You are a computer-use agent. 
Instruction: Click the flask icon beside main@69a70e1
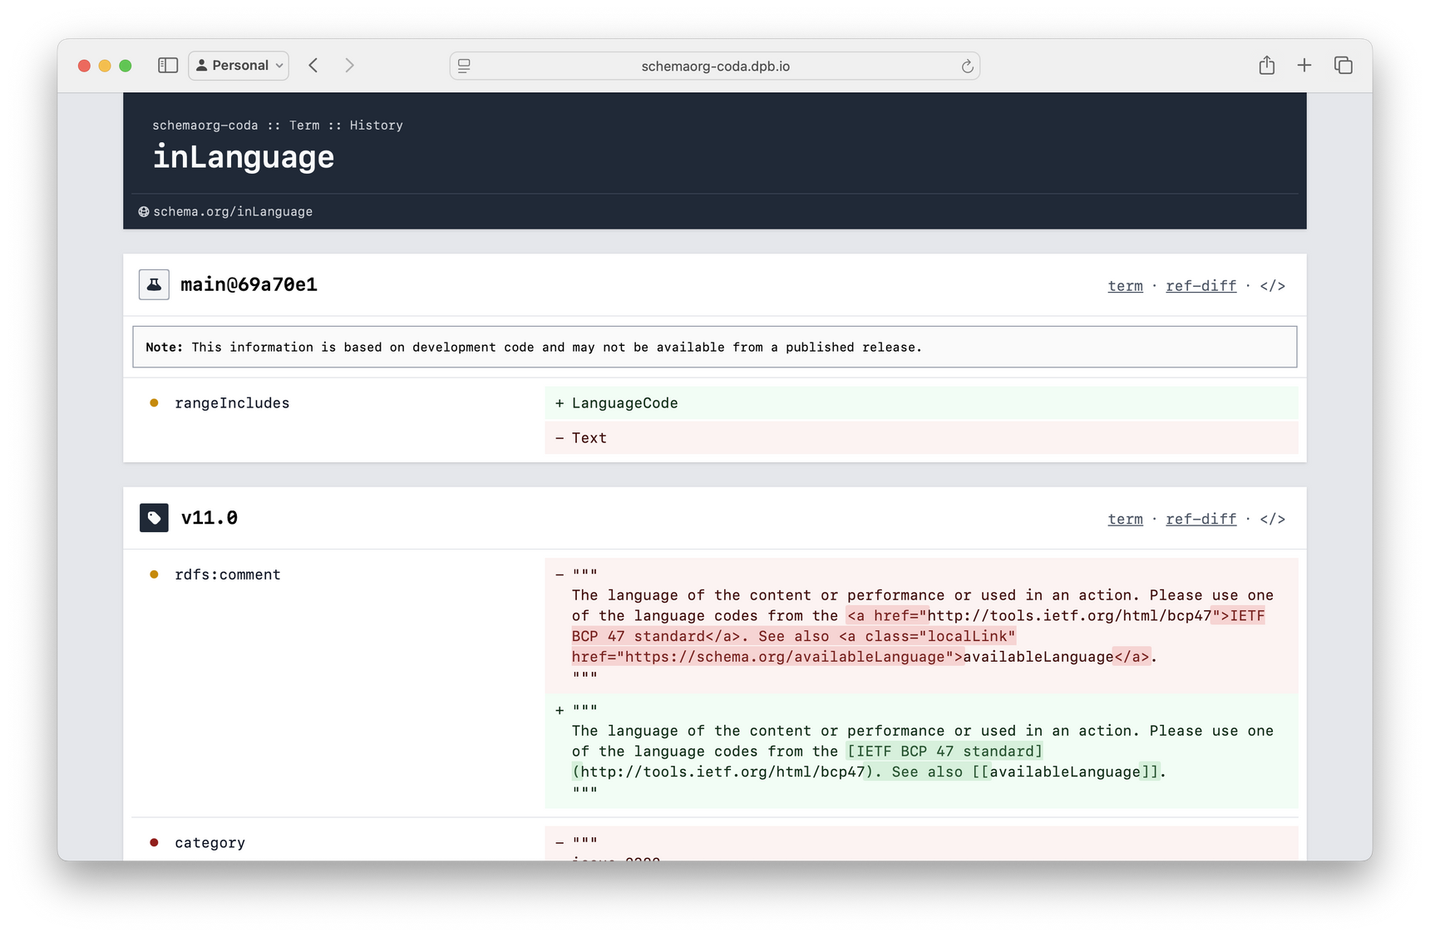pos(154,284)
